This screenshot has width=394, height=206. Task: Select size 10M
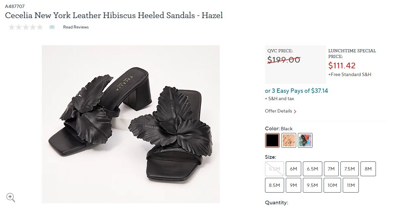click(x=332, y=185)
